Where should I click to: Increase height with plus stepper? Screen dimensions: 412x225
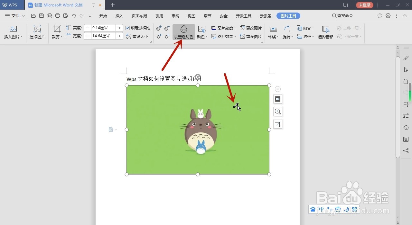pos(119,28)
